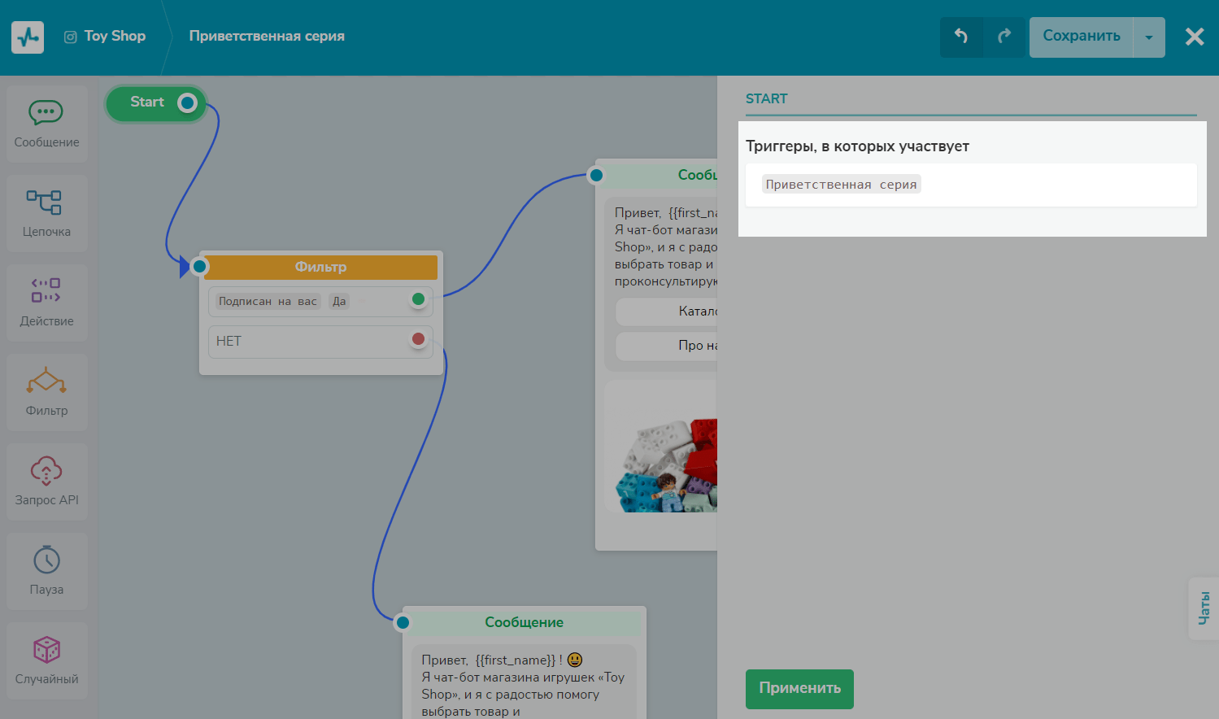Select the НЕТ branch row

[x=320, y=342]
